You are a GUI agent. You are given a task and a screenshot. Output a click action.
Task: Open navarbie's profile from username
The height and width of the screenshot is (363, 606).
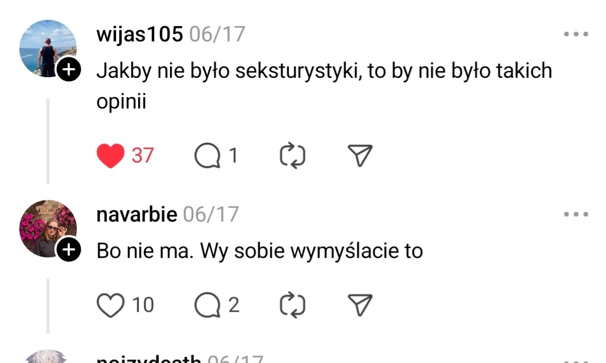coord(137,214)
